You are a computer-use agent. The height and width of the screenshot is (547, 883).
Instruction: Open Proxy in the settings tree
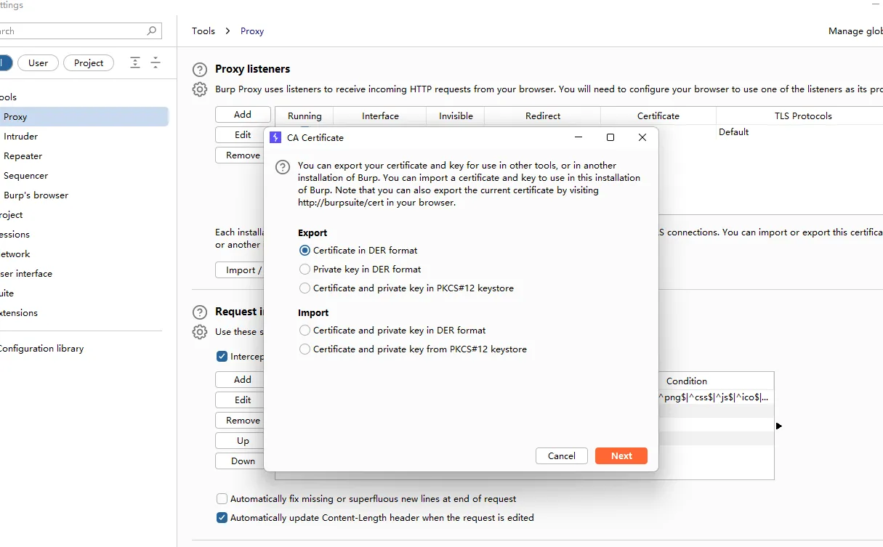pos(84,116)
